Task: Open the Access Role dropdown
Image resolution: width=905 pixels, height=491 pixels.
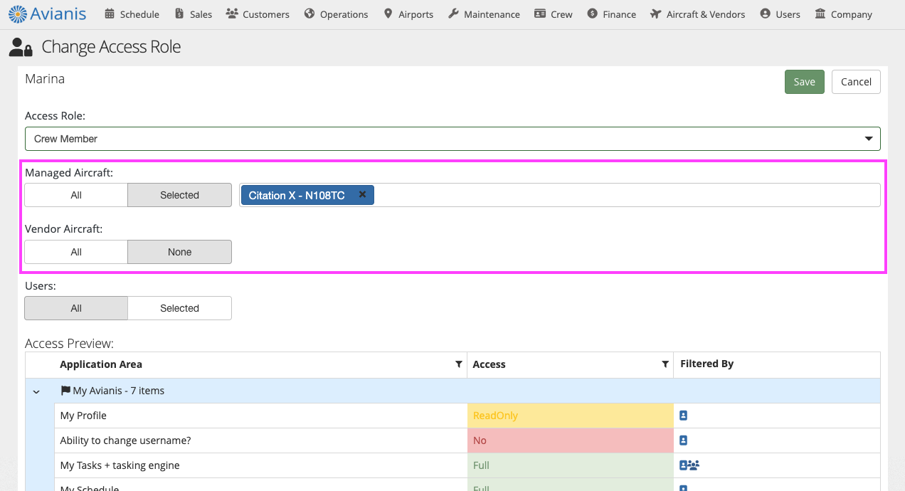Action: [452, 139]
